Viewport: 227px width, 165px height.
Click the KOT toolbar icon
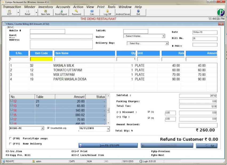pyautogui.click(x=9, y=13)
